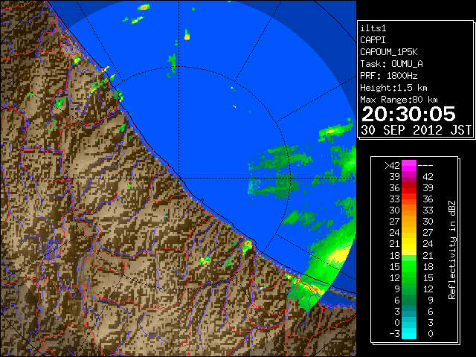Select the 'Max Range:80 km' text

click(399, 100)
